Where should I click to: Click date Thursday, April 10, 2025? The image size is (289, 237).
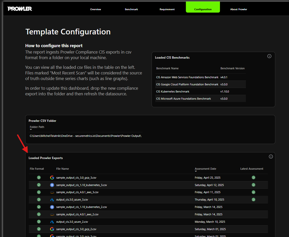(209, 200)
